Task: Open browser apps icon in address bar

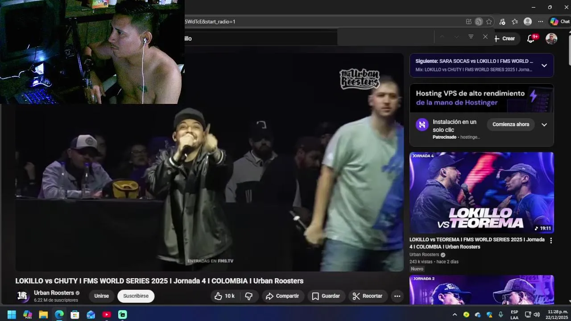Action: click(469, 21)
